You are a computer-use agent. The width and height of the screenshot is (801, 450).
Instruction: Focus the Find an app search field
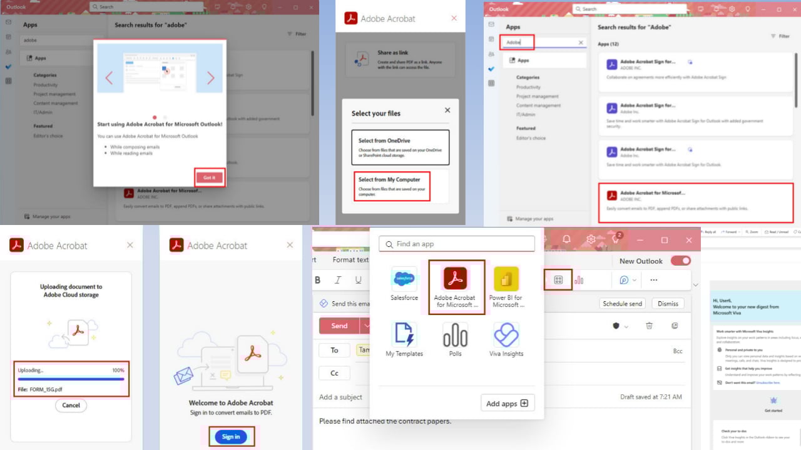457,244
